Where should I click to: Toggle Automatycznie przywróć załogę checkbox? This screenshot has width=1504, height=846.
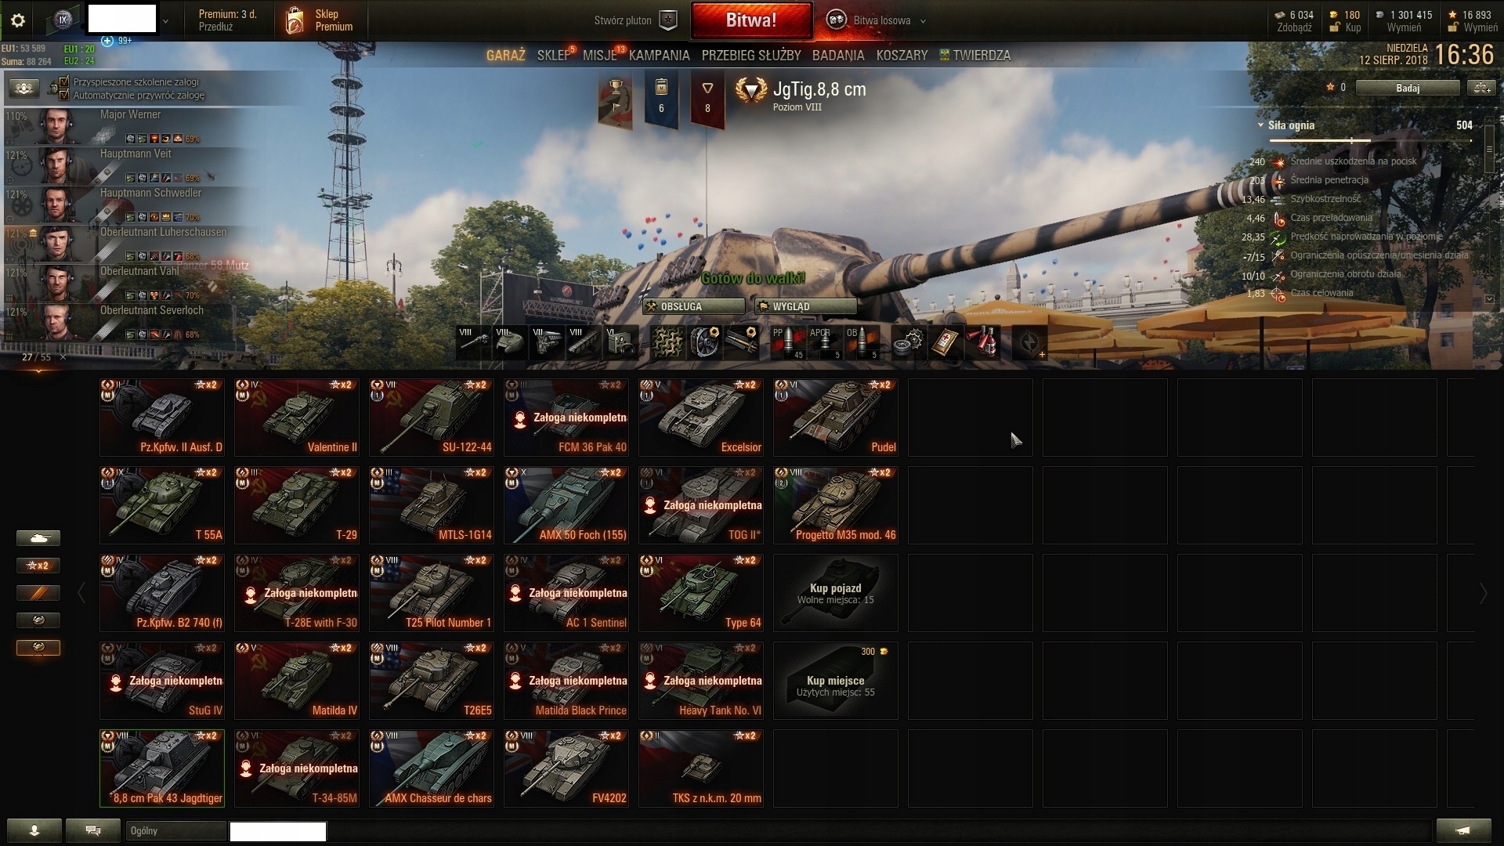tap(65, 95)
